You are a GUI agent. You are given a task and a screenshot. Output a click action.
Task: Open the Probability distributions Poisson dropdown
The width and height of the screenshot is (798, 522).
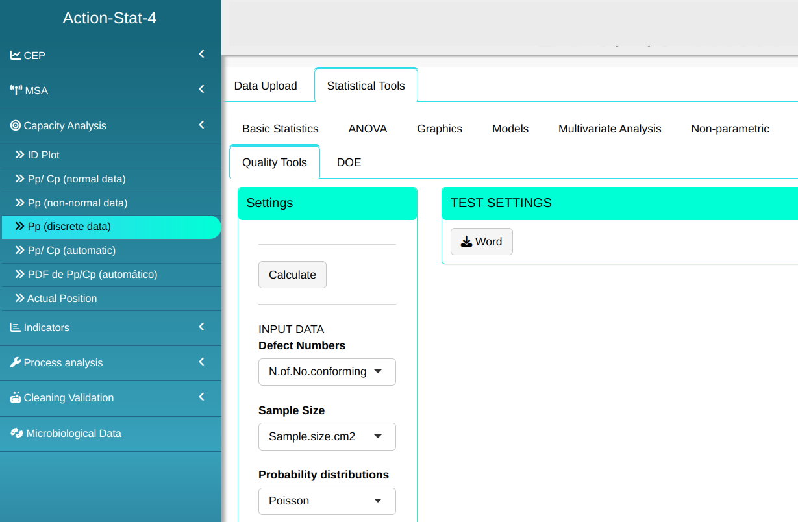point(327,501)
